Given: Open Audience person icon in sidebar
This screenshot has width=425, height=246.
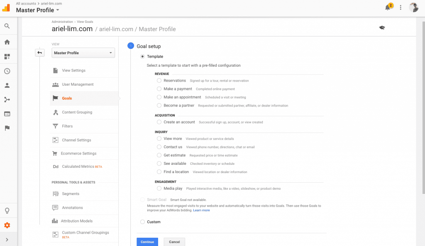Looking at the screenshot, I should point(7,85).
